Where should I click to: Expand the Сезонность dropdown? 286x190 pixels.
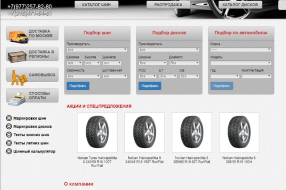[x=83, y=76]
